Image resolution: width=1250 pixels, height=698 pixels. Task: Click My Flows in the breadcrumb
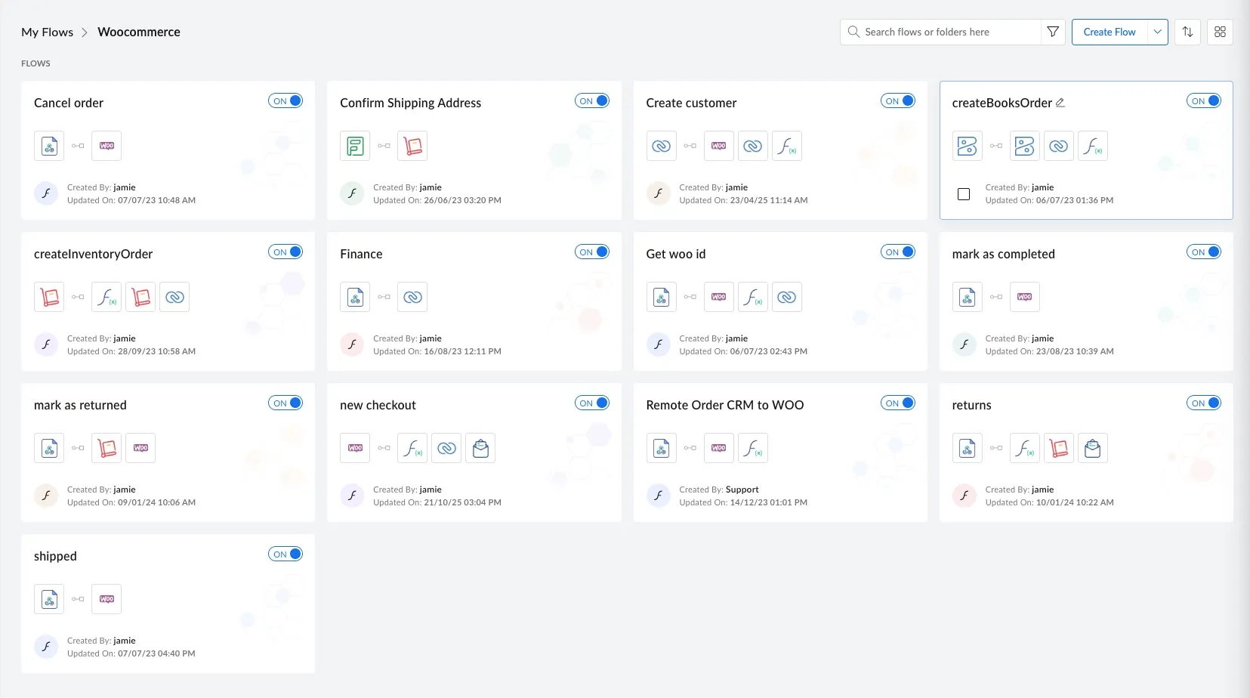(47, 32)
